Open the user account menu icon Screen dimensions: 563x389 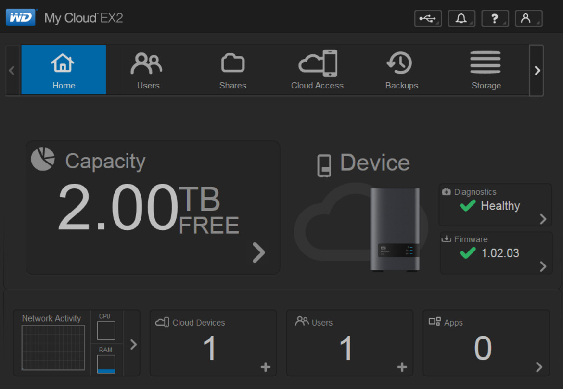[528, 18]
